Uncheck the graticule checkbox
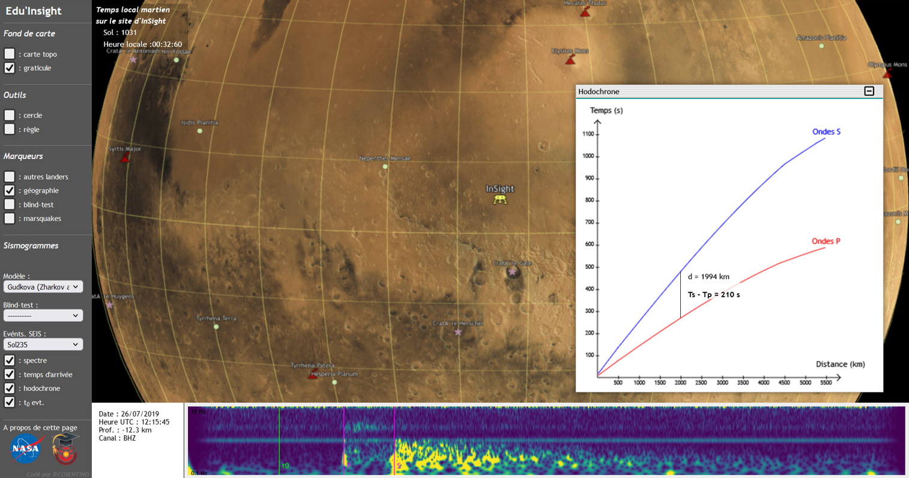Viewport: 909px width, 478px height. point(10,68)
